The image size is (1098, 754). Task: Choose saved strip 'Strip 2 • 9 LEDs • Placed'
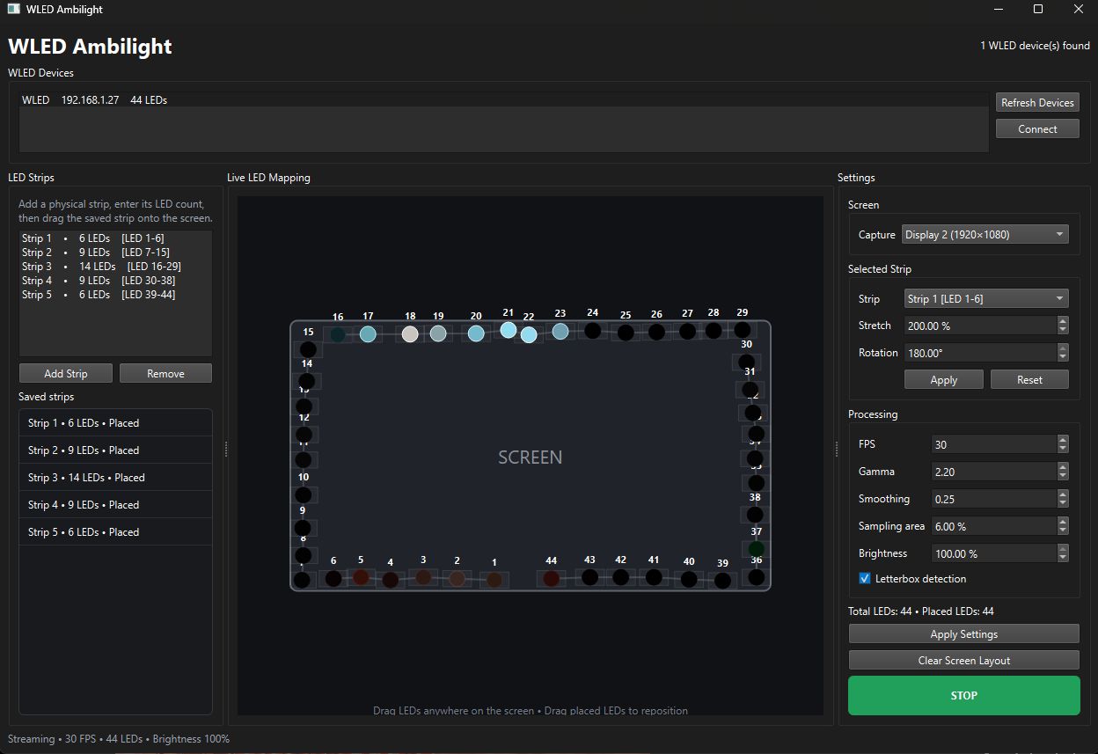click(115, 450)
